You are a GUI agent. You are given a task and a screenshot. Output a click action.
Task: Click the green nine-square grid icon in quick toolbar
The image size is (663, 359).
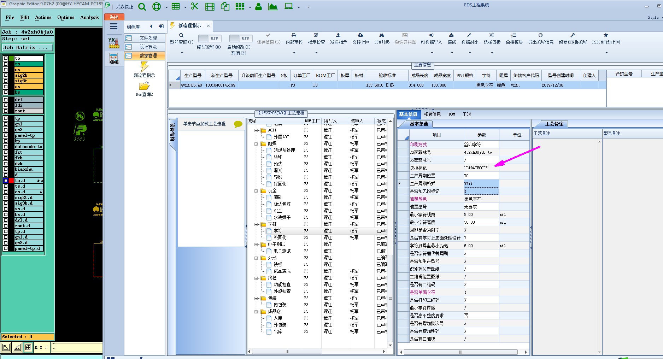[240, 6]
